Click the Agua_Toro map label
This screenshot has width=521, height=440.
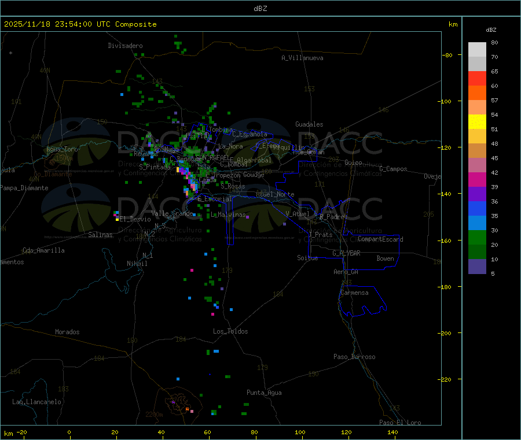62,149
